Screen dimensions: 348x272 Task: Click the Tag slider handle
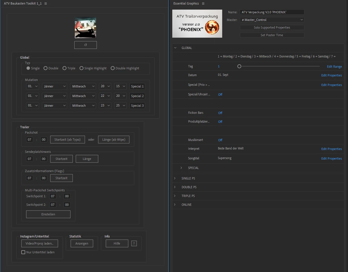[239, 66]
